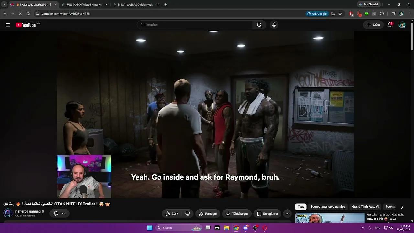Close the FULL MATCH Twisted Minds tab
This screenshot has width=414, height=233.
(106, 5)
